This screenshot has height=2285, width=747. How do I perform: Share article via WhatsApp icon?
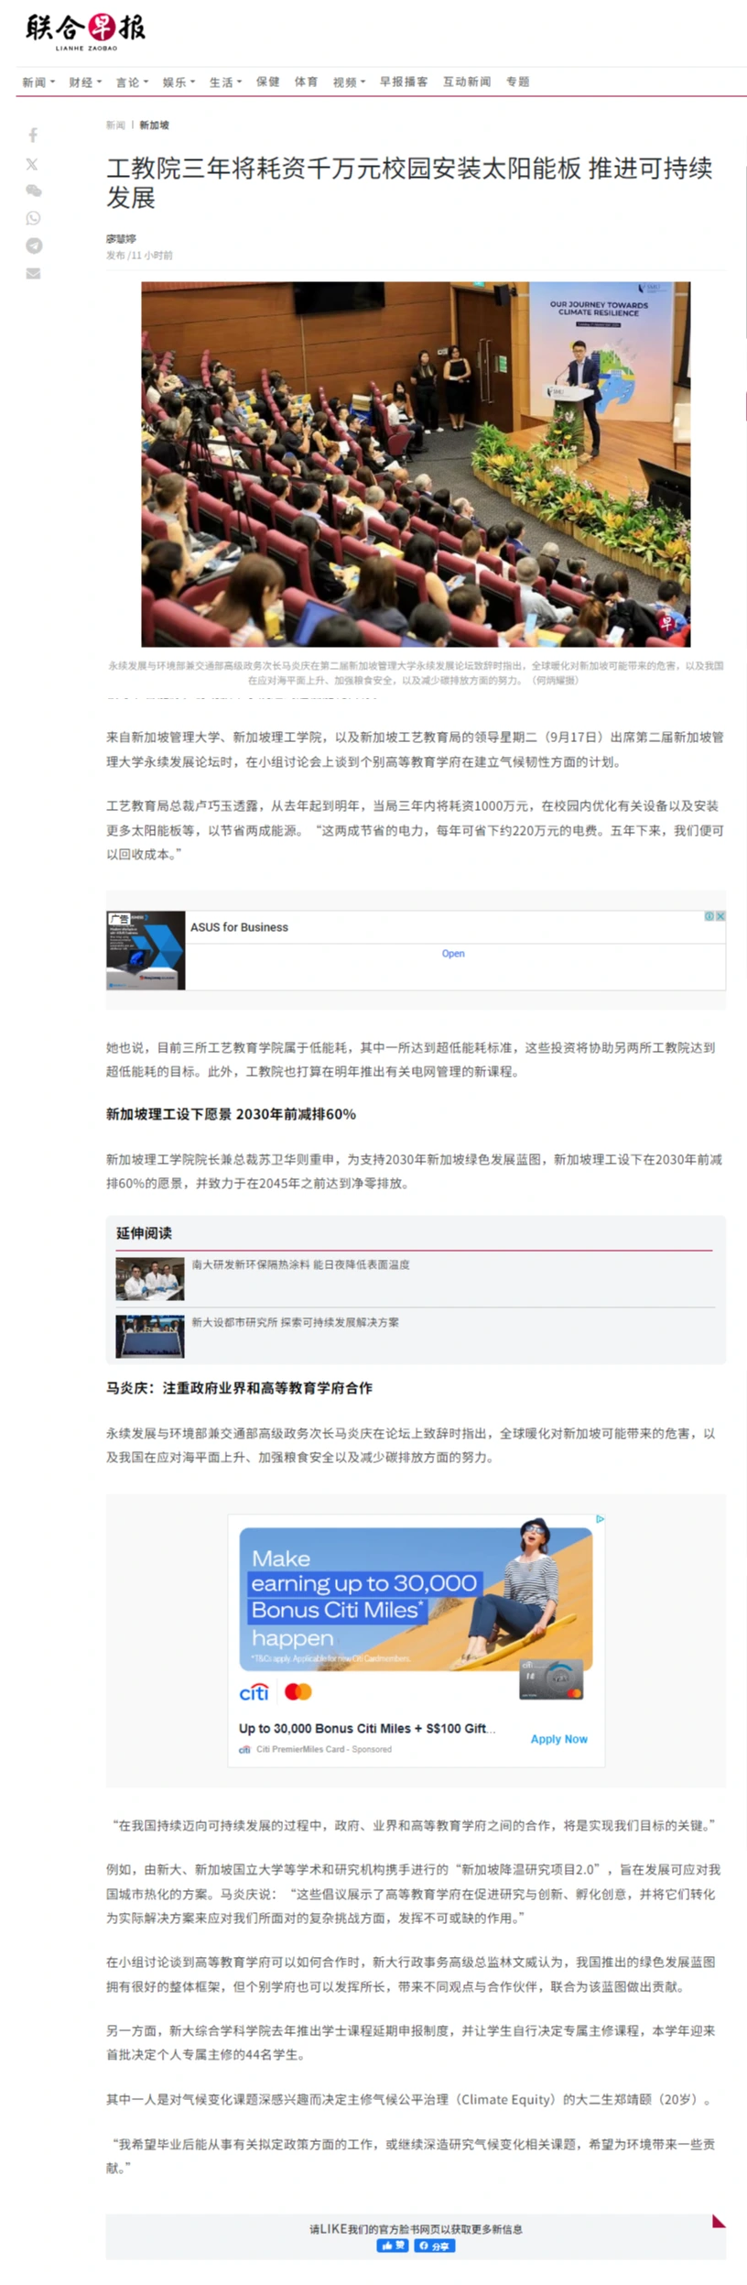(x=33, y=218)
